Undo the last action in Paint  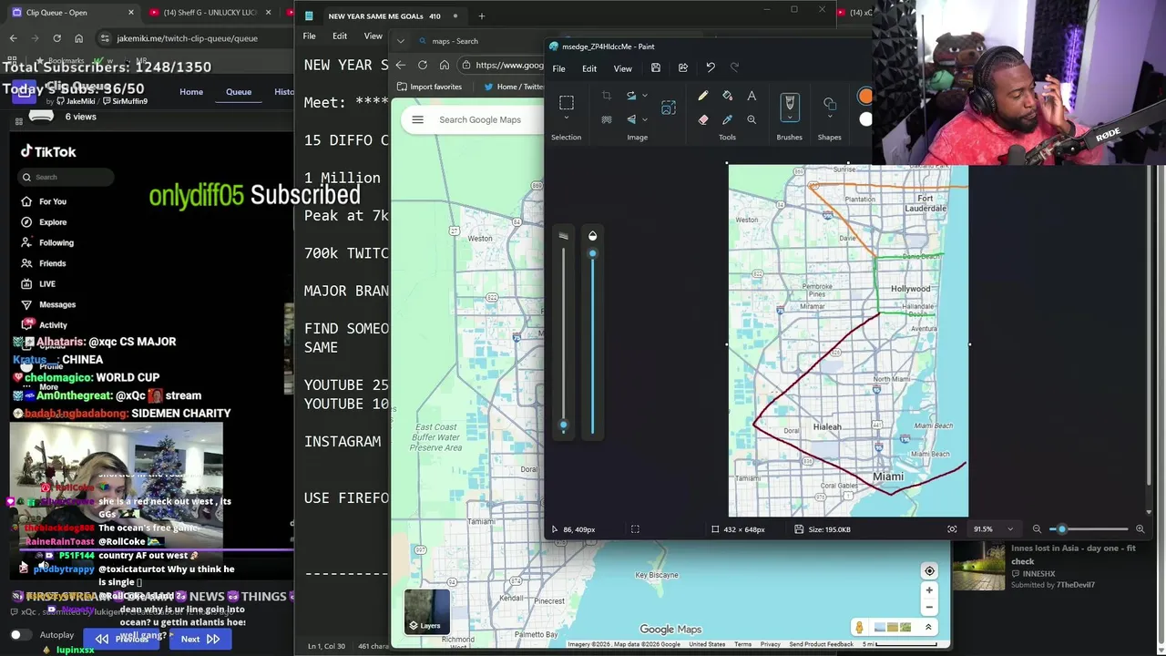tap(711, 68)
